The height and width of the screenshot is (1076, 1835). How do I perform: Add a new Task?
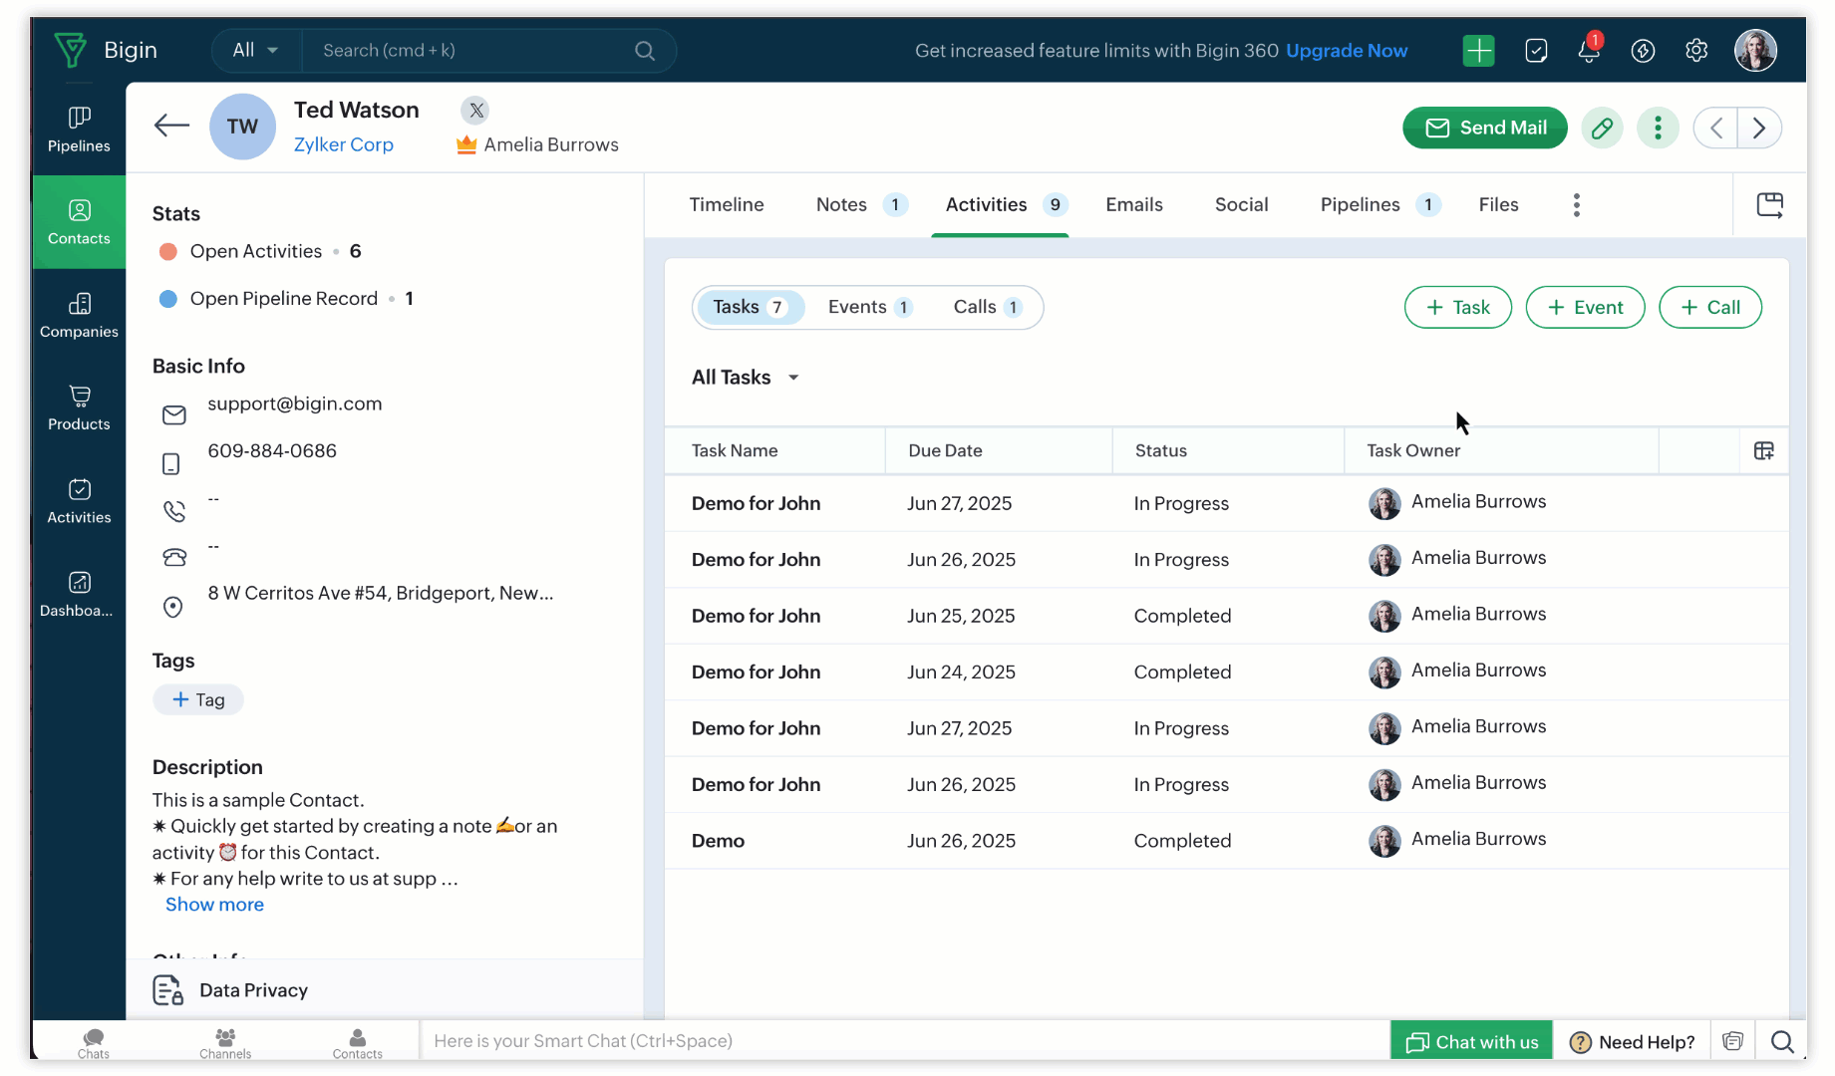1457,308
